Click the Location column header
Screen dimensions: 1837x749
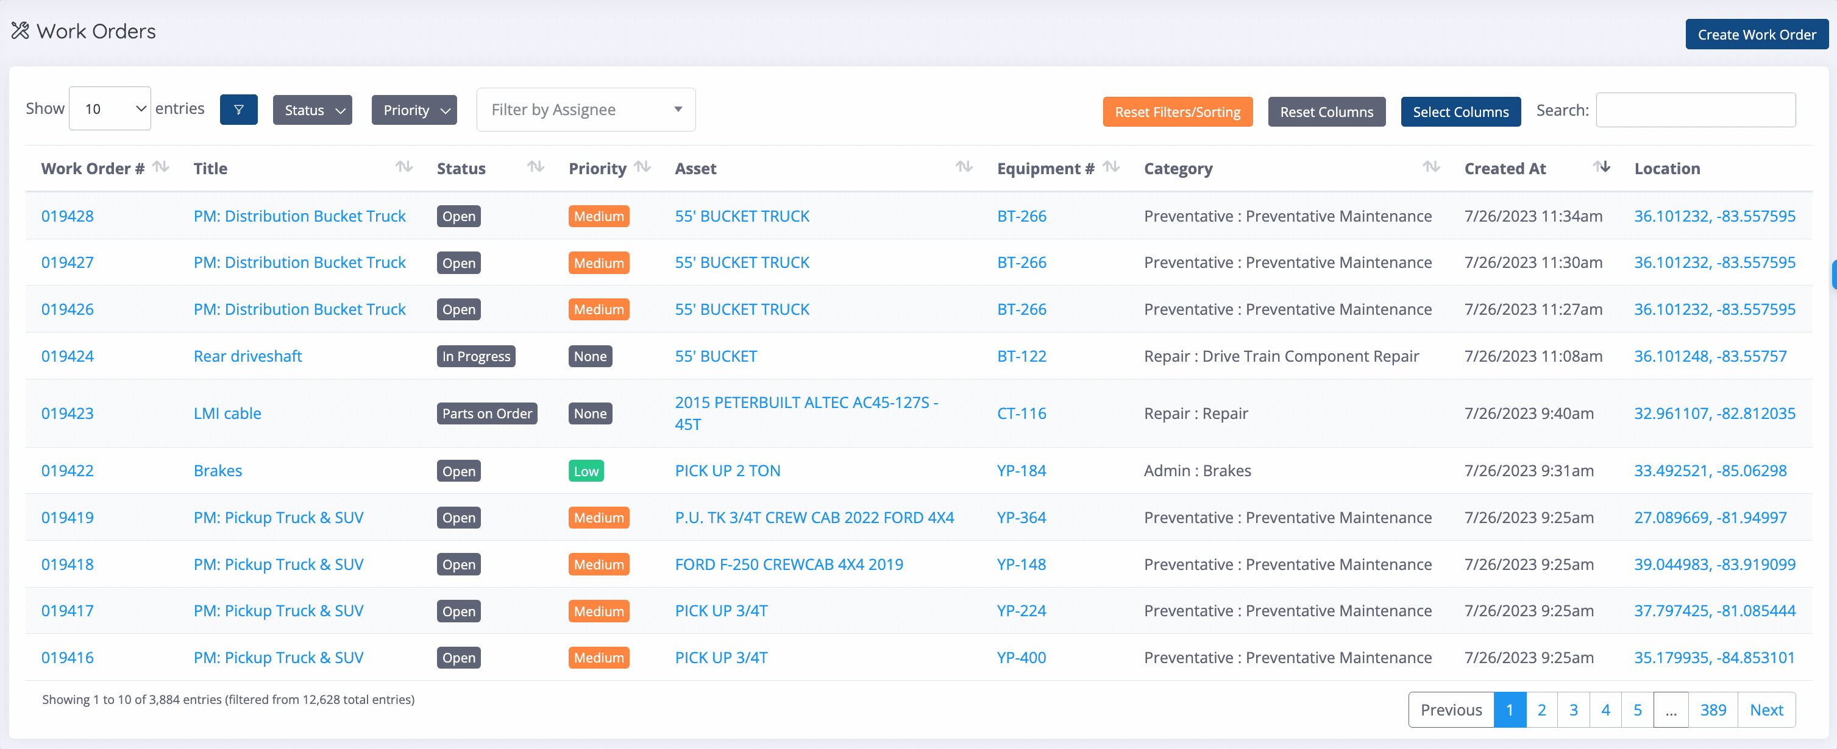(1666, 169)
